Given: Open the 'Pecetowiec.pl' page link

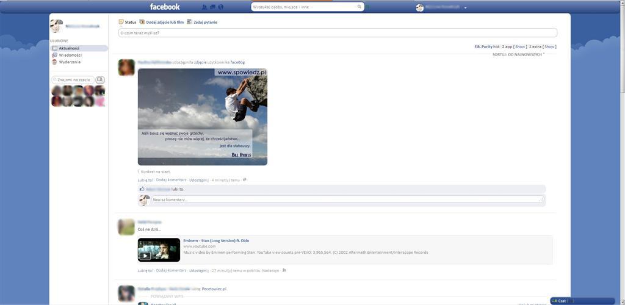Looking at the screenshot, I should tap(214, 289).
